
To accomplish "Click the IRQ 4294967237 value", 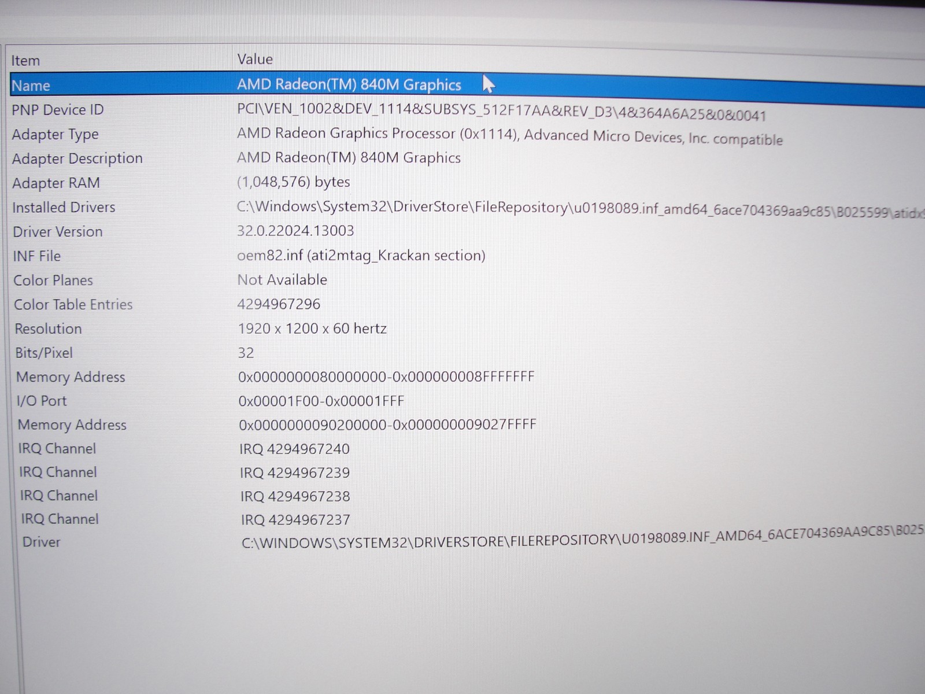I will [x=295, y=519].
